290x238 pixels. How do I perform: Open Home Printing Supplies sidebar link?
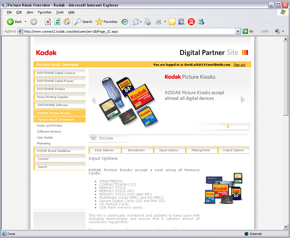[60, 97]
